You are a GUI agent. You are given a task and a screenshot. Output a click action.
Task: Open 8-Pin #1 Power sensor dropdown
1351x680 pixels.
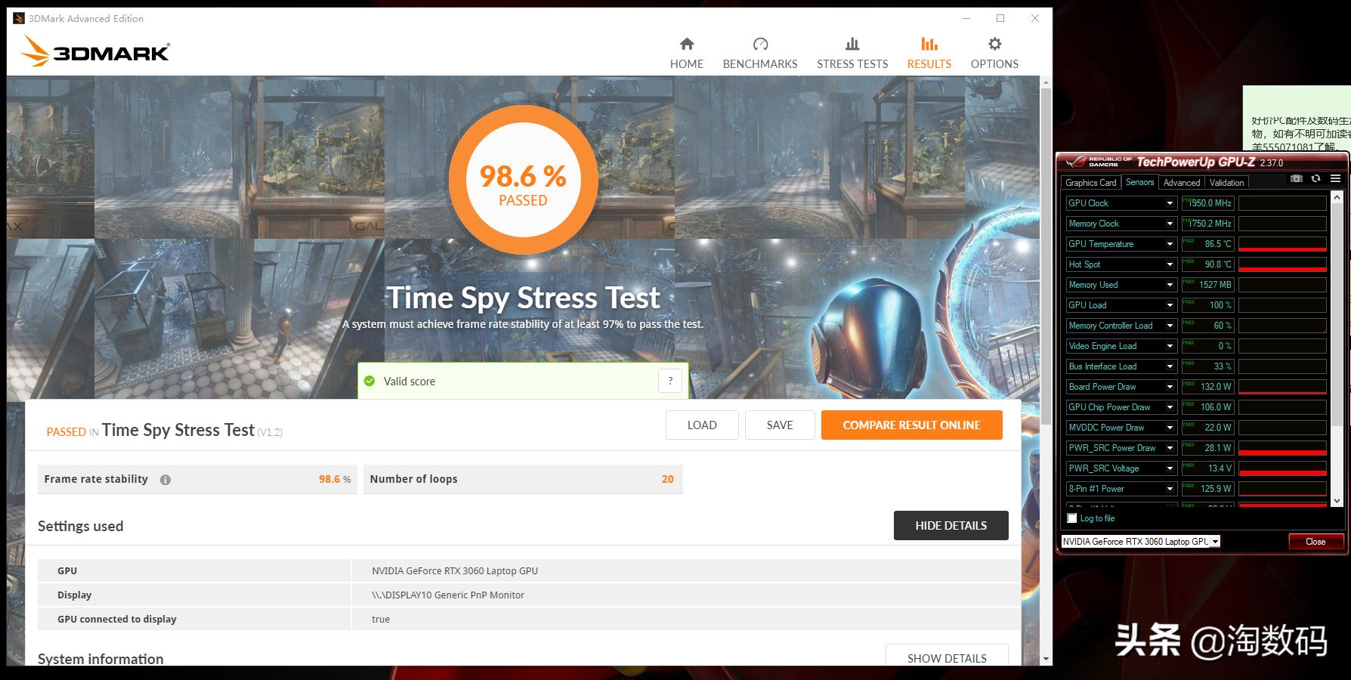[x=1170, y=489]
